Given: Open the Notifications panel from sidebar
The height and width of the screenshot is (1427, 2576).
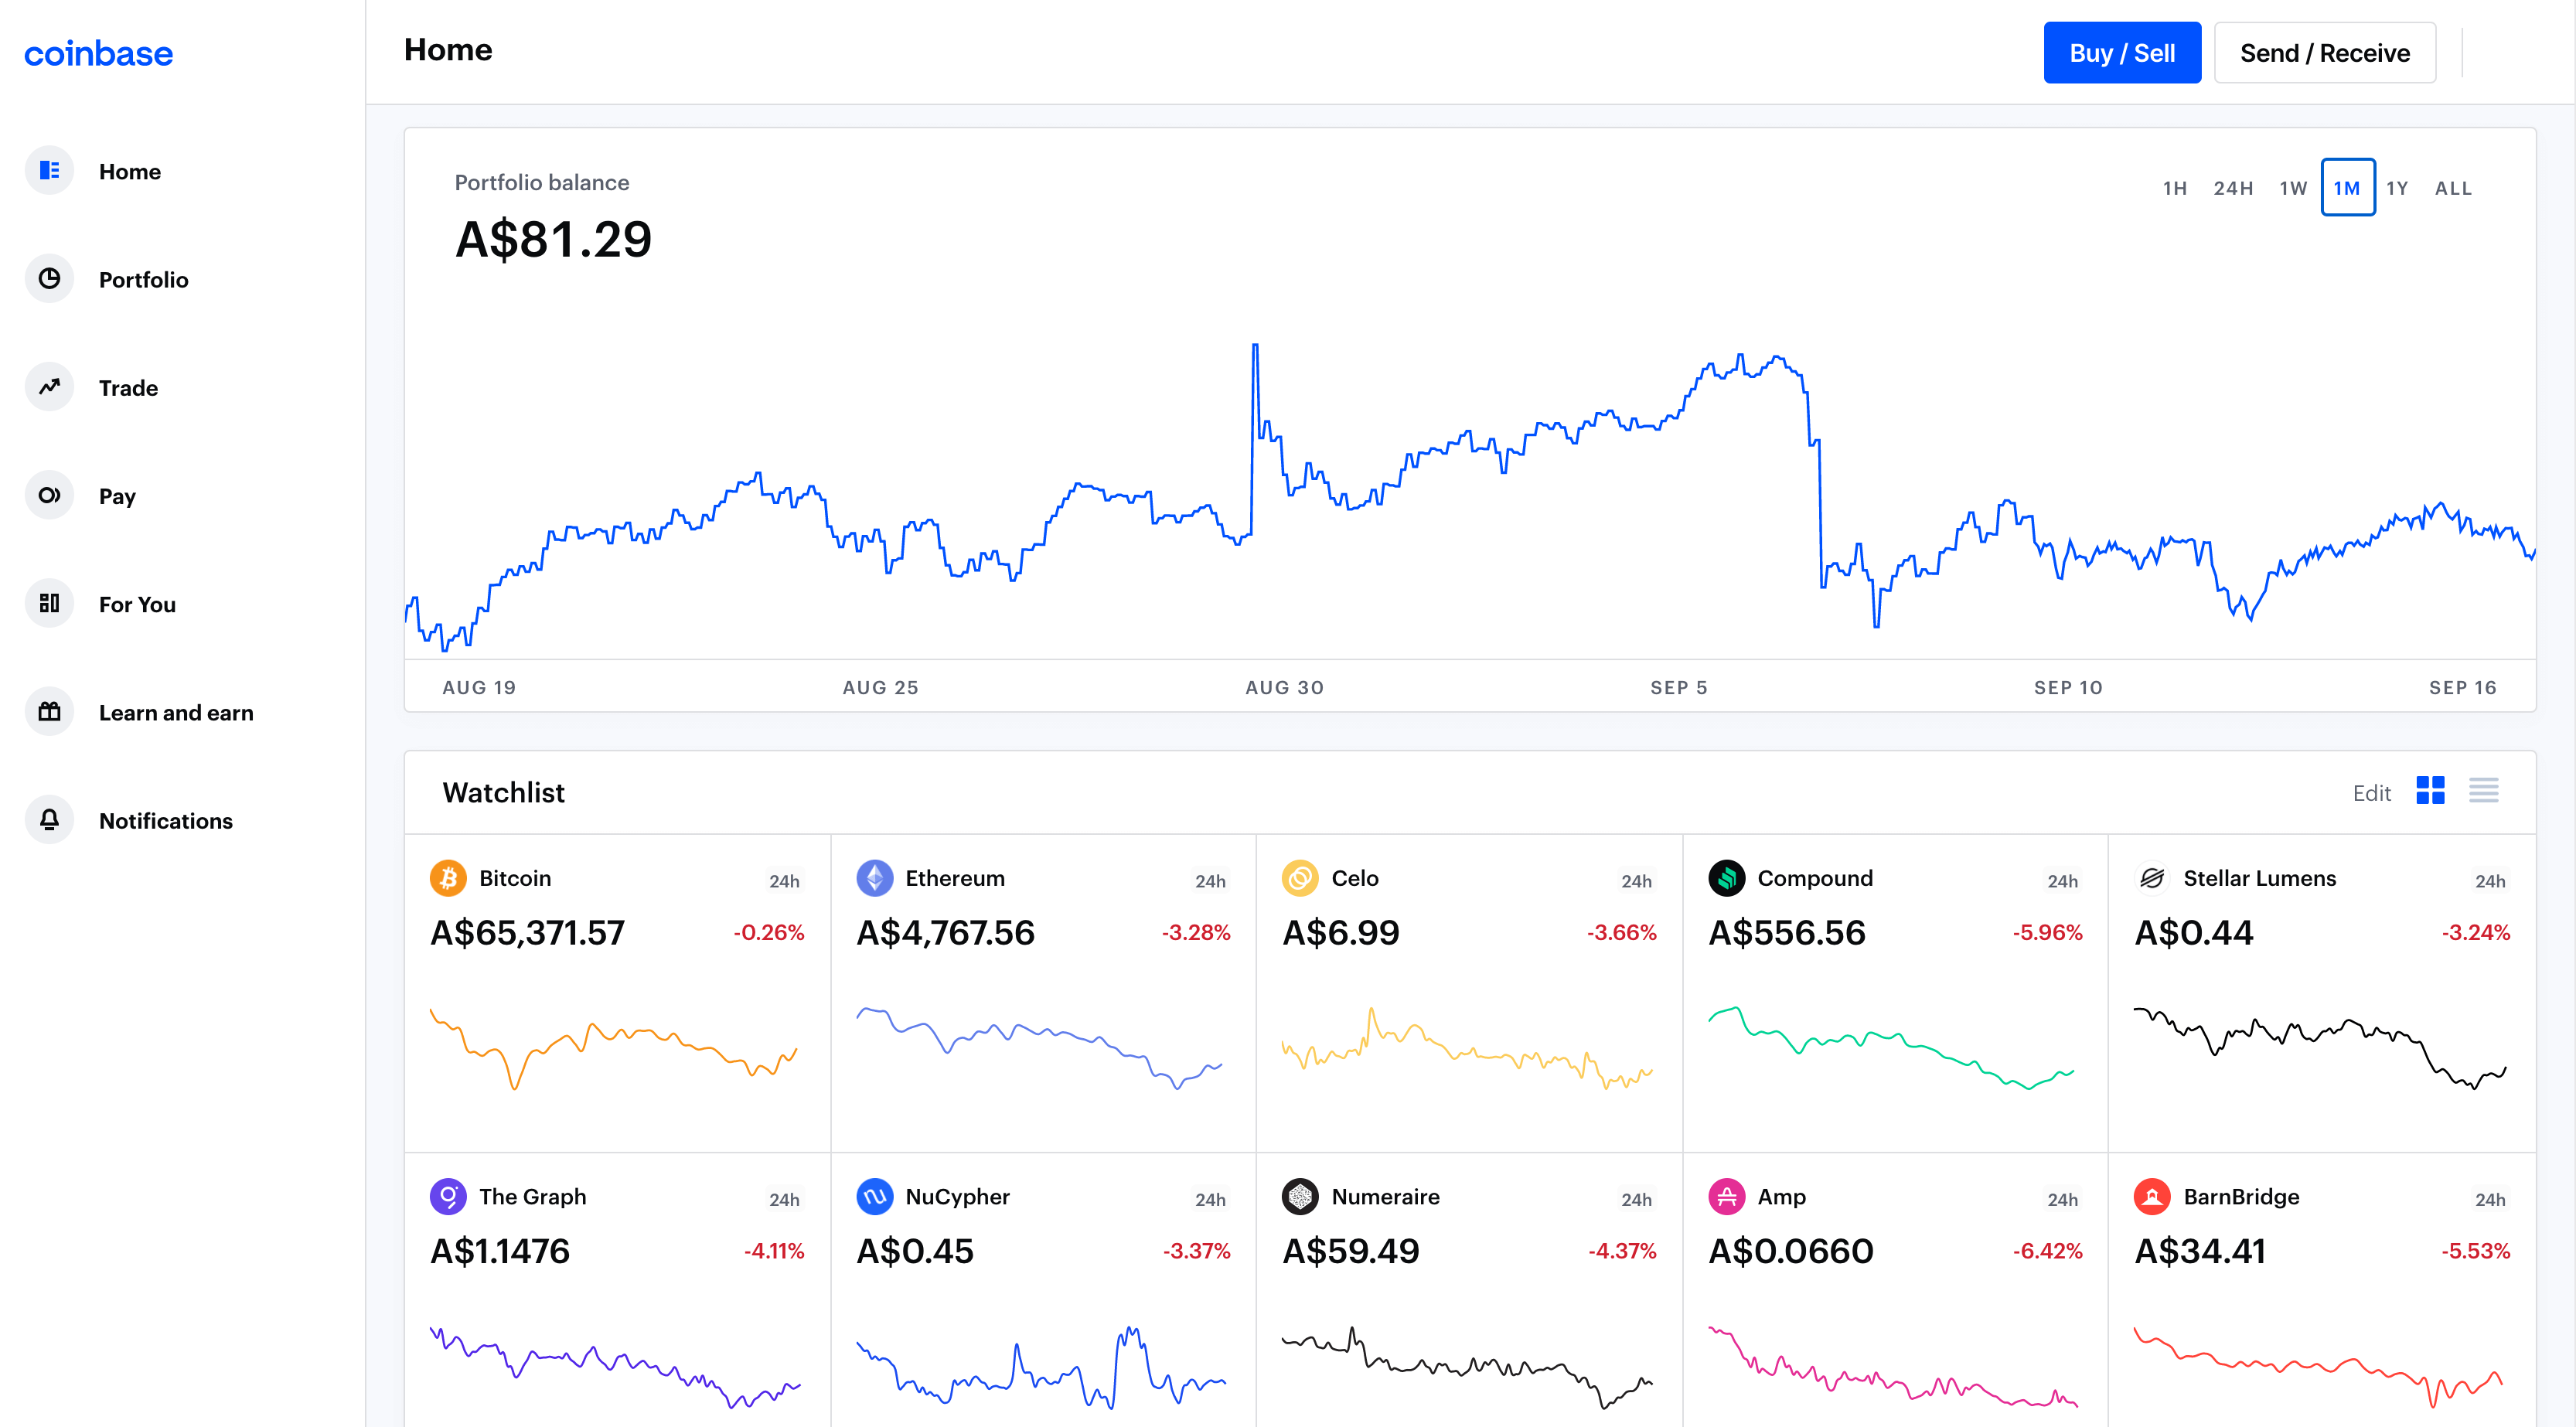Looking at the screenshot, I should click(x=48, y=819).
